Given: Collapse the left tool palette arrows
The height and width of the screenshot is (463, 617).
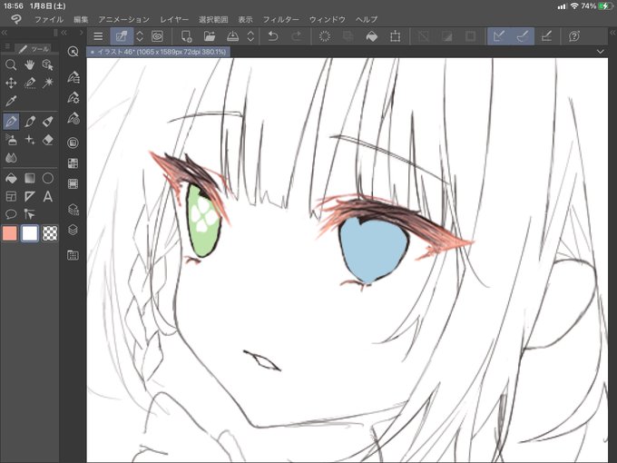Looking at the screenshot, I should point(5,33).
